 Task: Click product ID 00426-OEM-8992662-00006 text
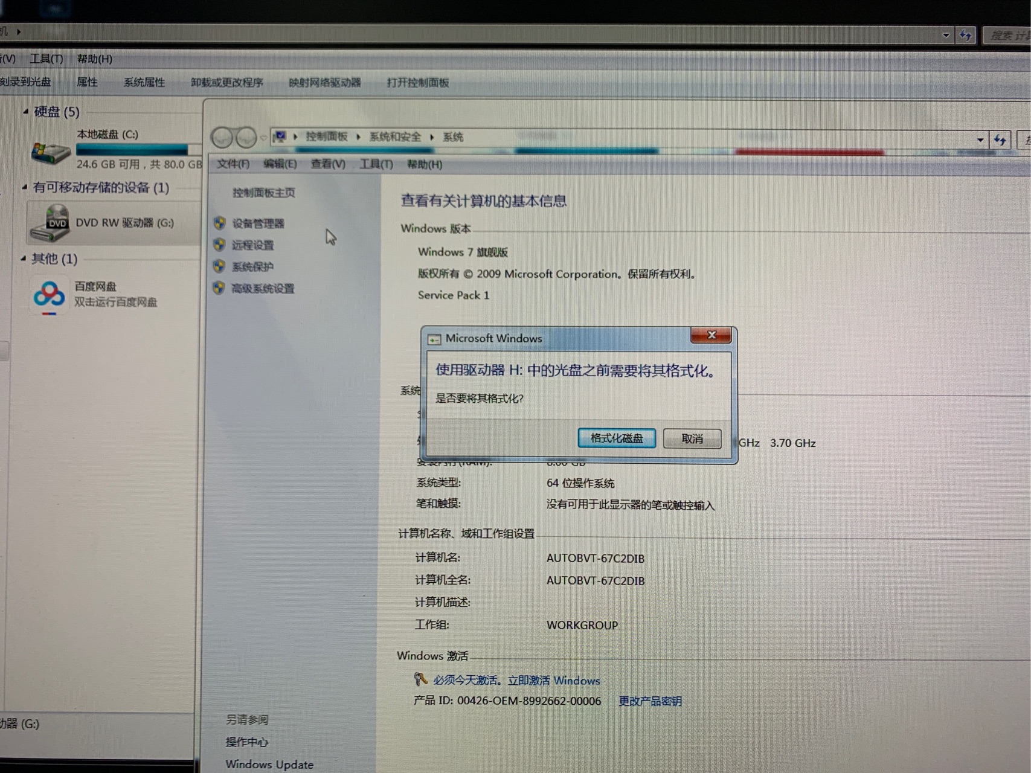pos(529,701)
